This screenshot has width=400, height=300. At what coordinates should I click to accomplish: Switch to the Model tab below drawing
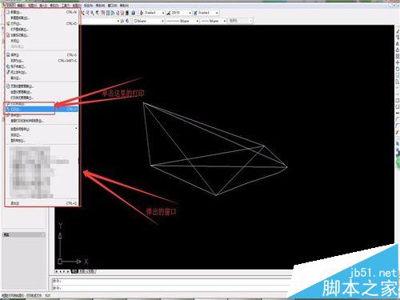pos(74,271)
